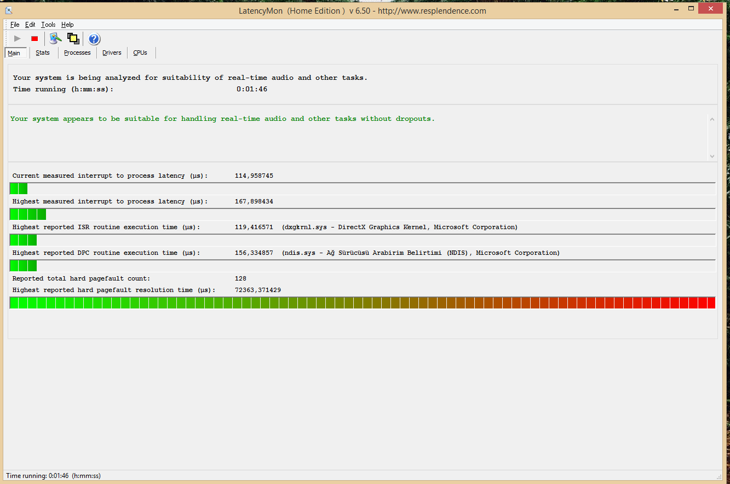Click the current latency value 114,958745
730x484 pixels.
tap(254, 176)
